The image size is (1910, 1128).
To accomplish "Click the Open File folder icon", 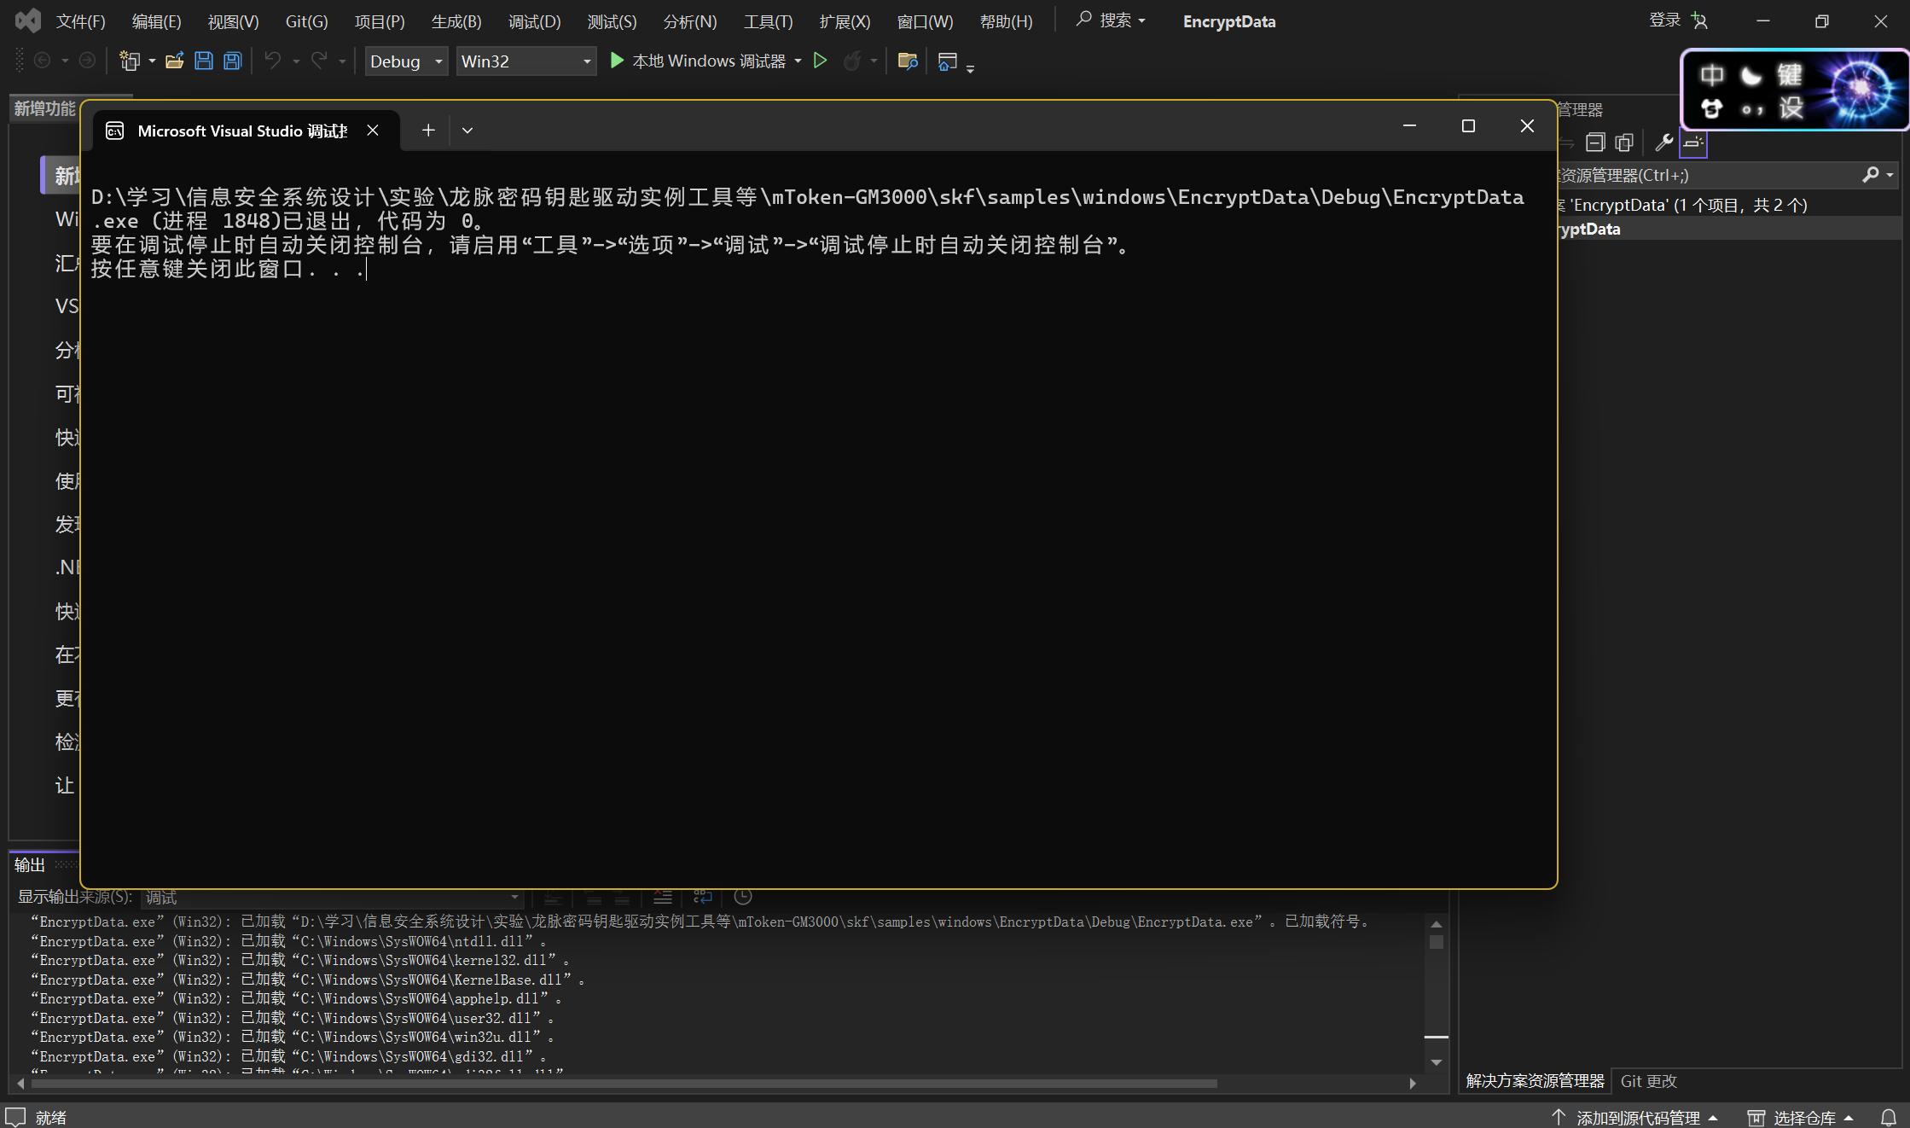I will coord(175,61).
